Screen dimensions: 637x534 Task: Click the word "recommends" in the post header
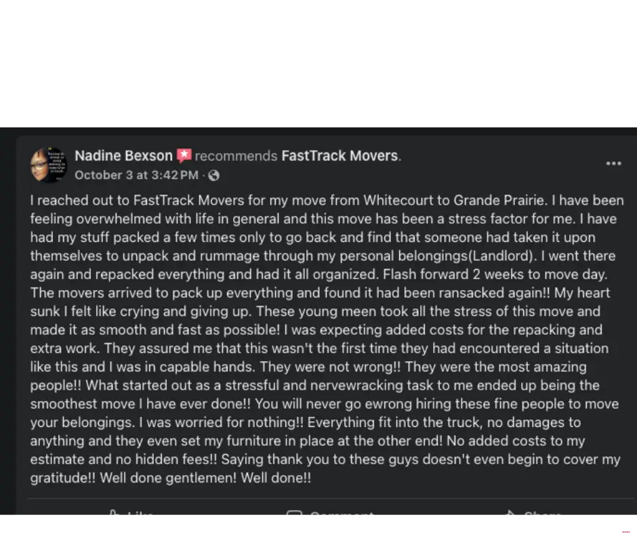pos(237,156)
